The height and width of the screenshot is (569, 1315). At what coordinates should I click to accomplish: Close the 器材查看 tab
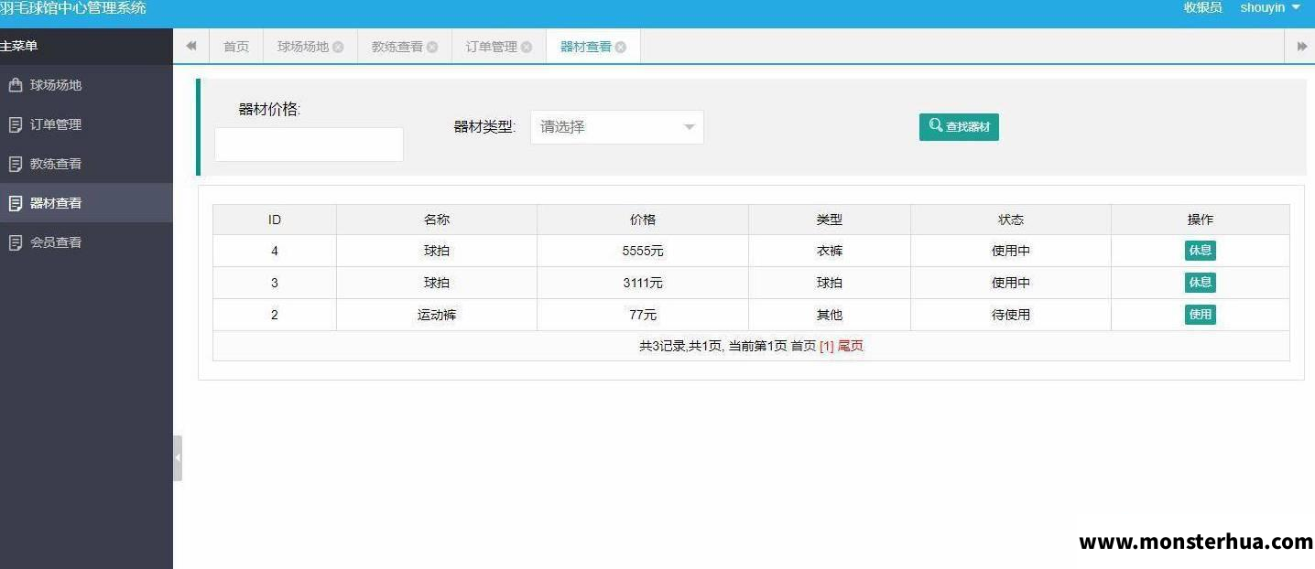[x=621, y=47]
